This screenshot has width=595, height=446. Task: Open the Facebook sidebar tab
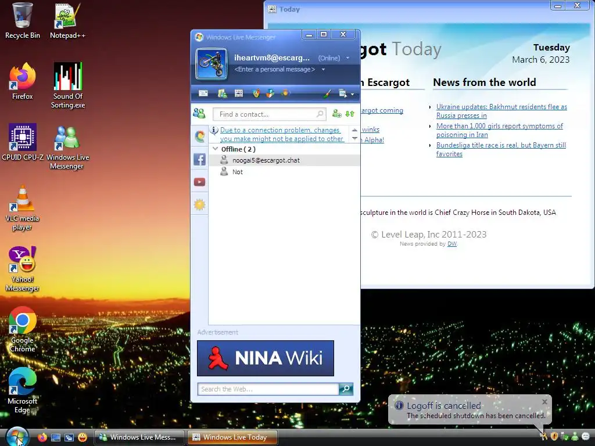200,159
